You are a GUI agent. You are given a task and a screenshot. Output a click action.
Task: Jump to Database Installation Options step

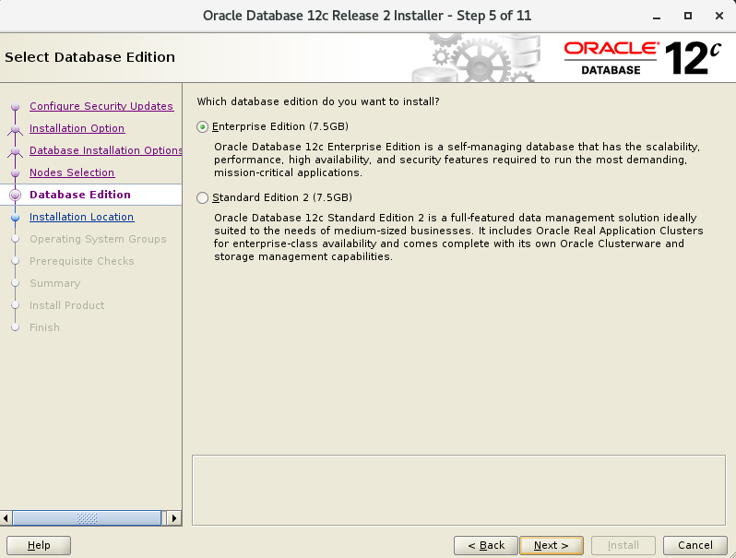pyautogui.click(x=105, y=150)
